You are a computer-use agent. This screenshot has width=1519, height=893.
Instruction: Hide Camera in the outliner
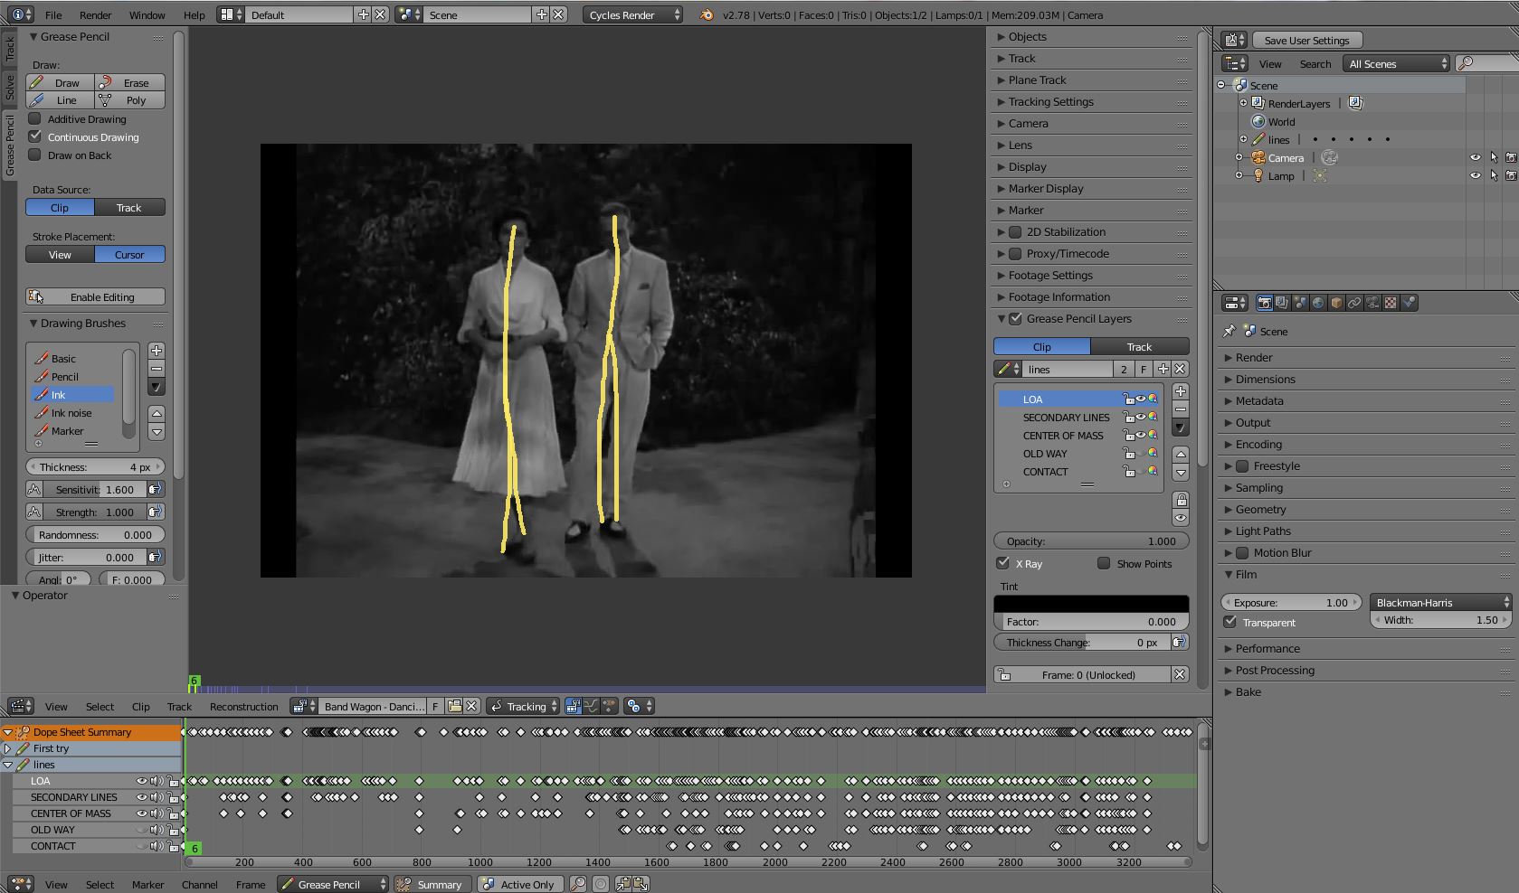[x=1476, y=157]
